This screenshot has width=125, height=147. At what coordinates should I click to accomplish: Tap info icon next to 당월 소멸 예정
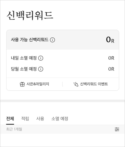41,69
